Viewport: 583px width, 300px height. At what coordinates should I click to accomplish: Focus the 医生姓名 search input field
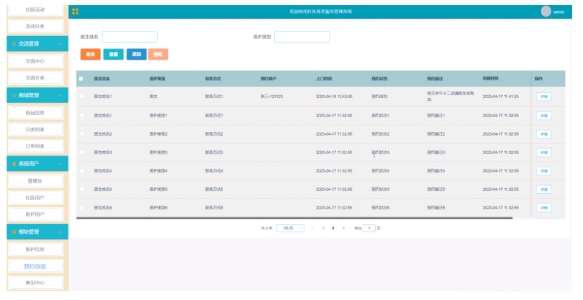(130, 37)
